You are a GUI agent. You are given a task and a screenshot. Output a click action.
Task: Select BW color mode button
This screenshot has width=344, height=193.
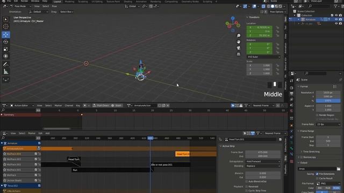pos(320,188)
